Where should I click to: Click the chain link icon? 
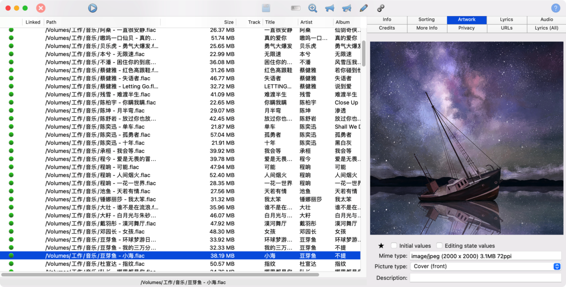coord(381,8)
